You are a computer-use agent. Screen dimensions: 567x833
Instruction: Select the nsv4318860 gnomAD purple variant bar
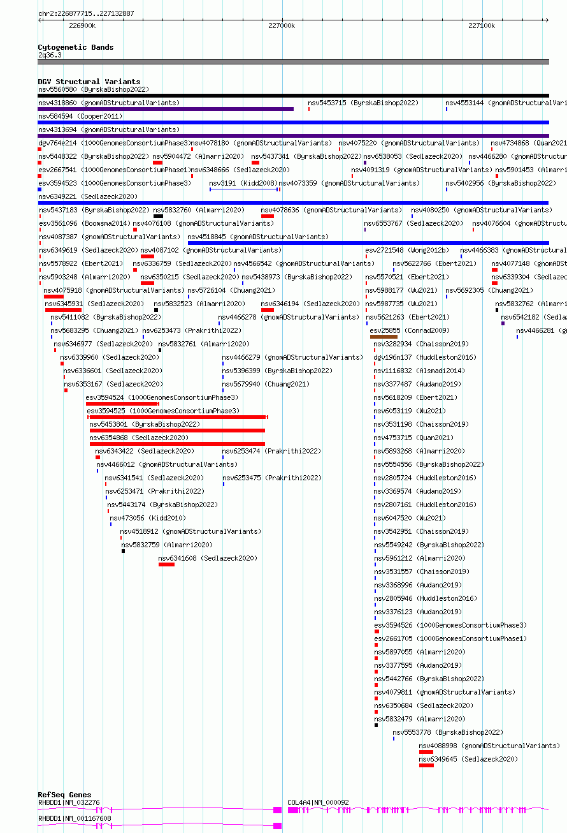point(166,109)
